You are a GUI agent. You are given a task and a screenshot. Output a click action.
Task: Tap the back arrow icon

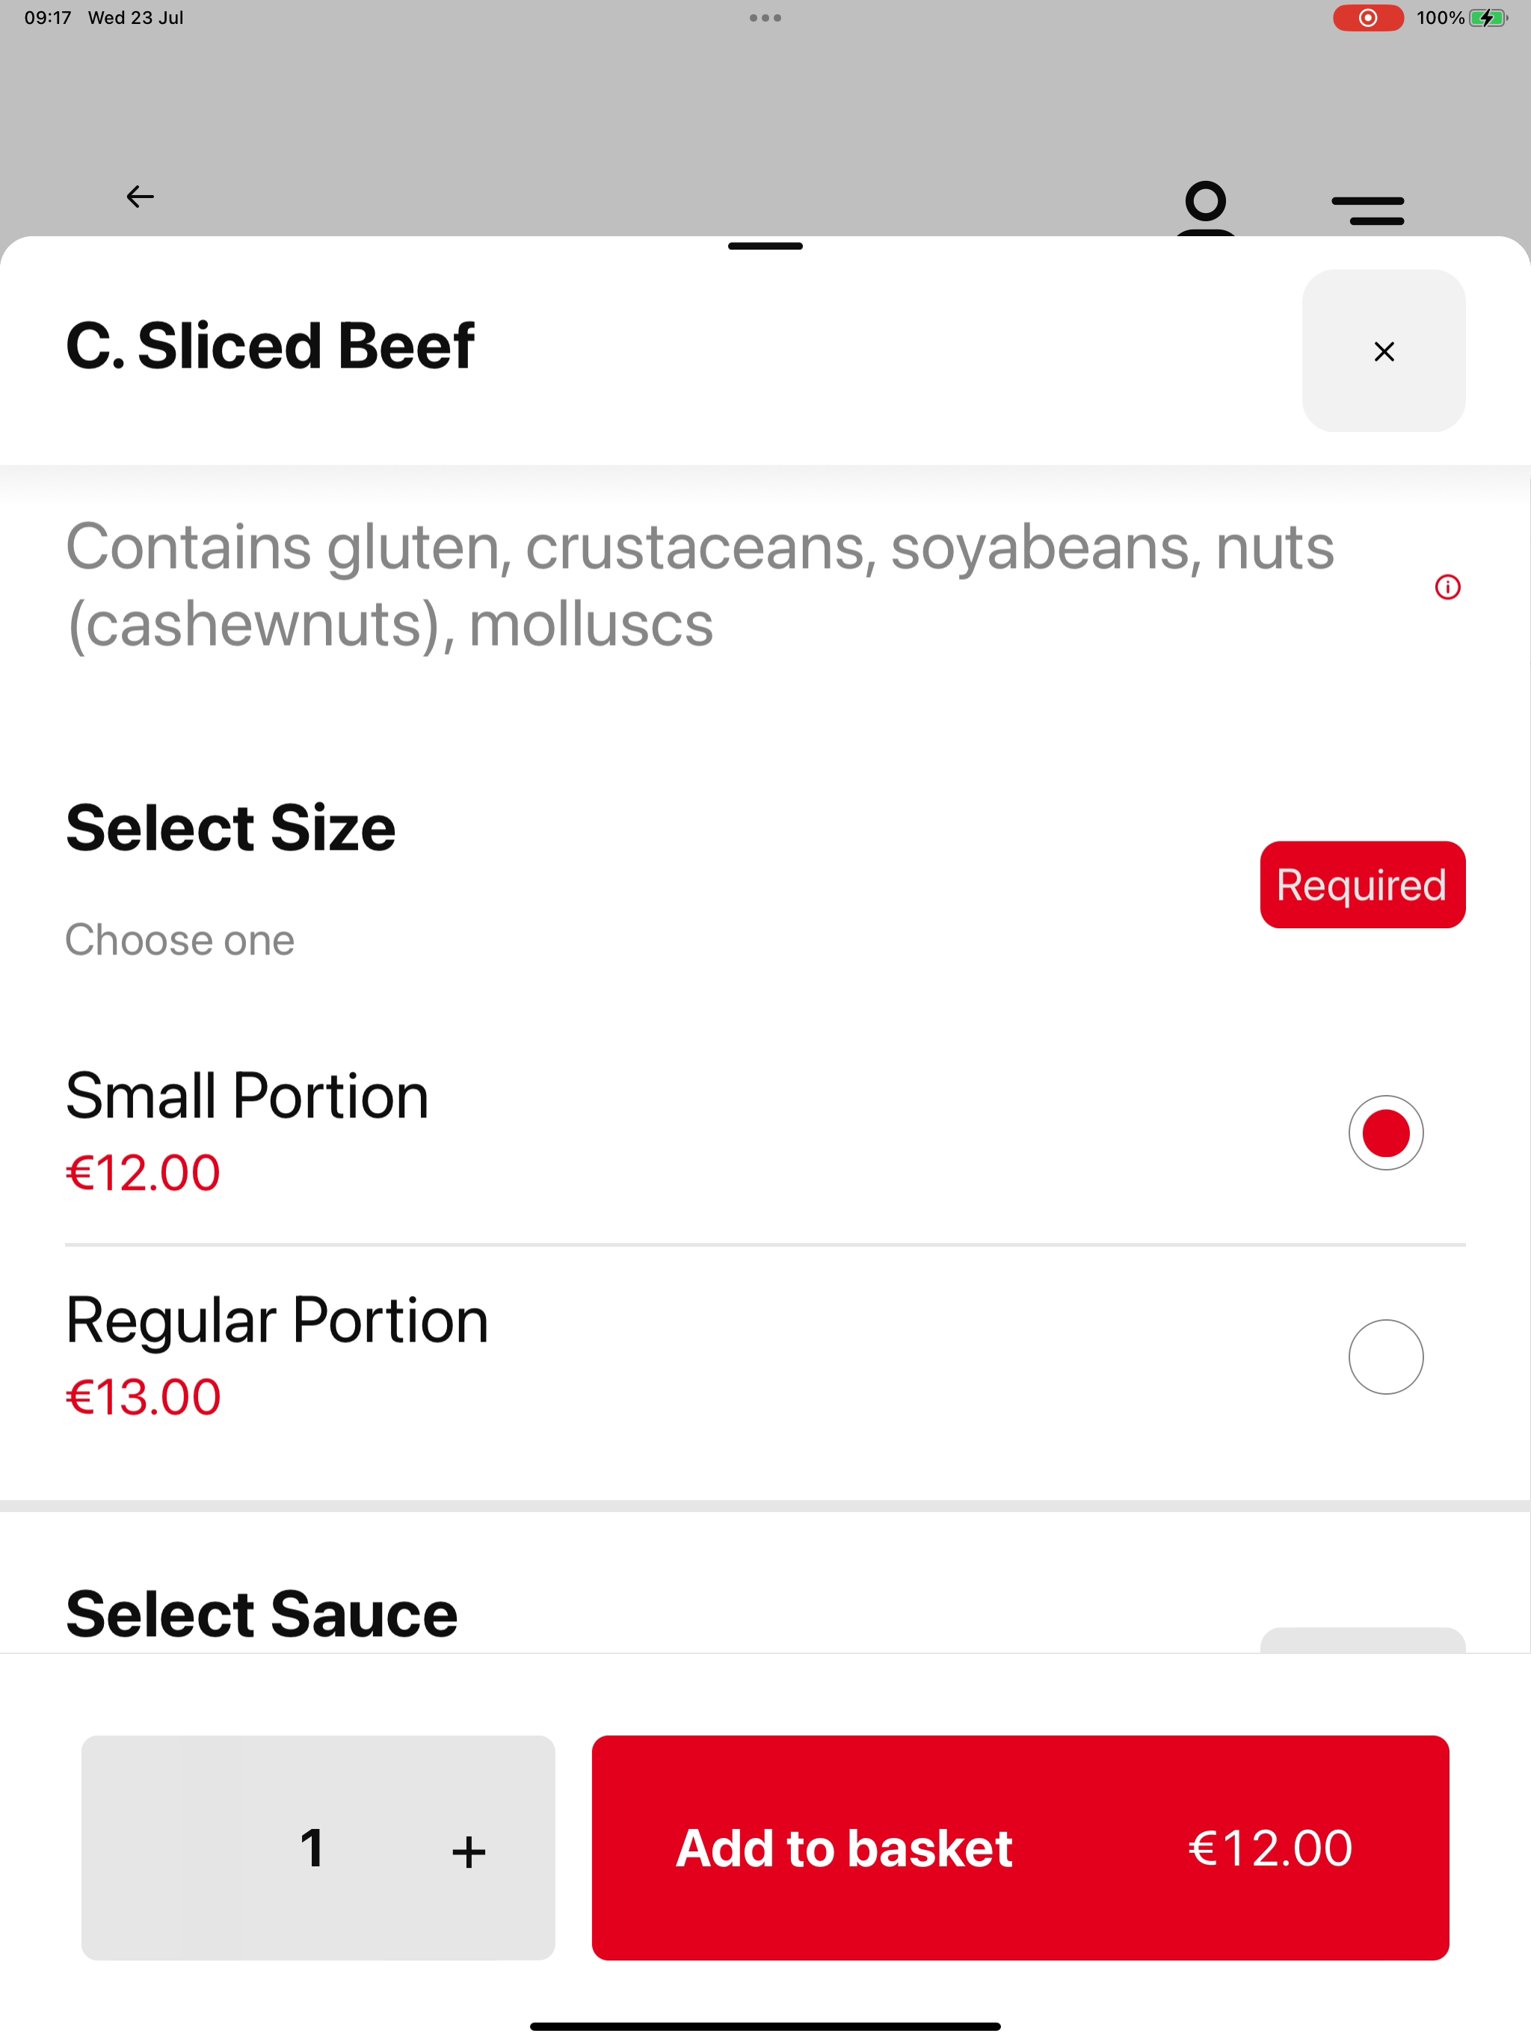click(x=140, y=197)
